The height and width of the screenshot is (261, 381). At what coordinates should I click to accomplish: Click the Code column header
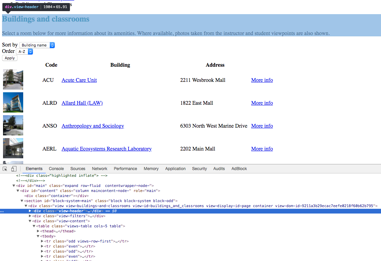[x=51, y=65]
